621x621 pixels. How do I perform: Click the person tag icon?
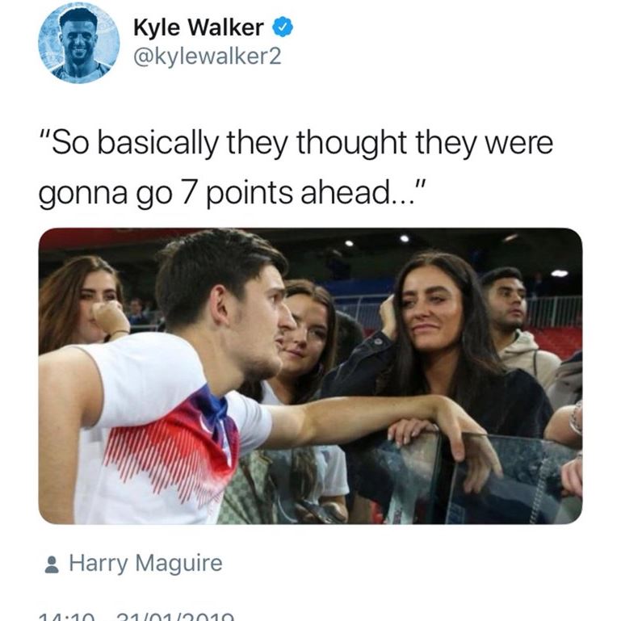click(x=52, y=564)
